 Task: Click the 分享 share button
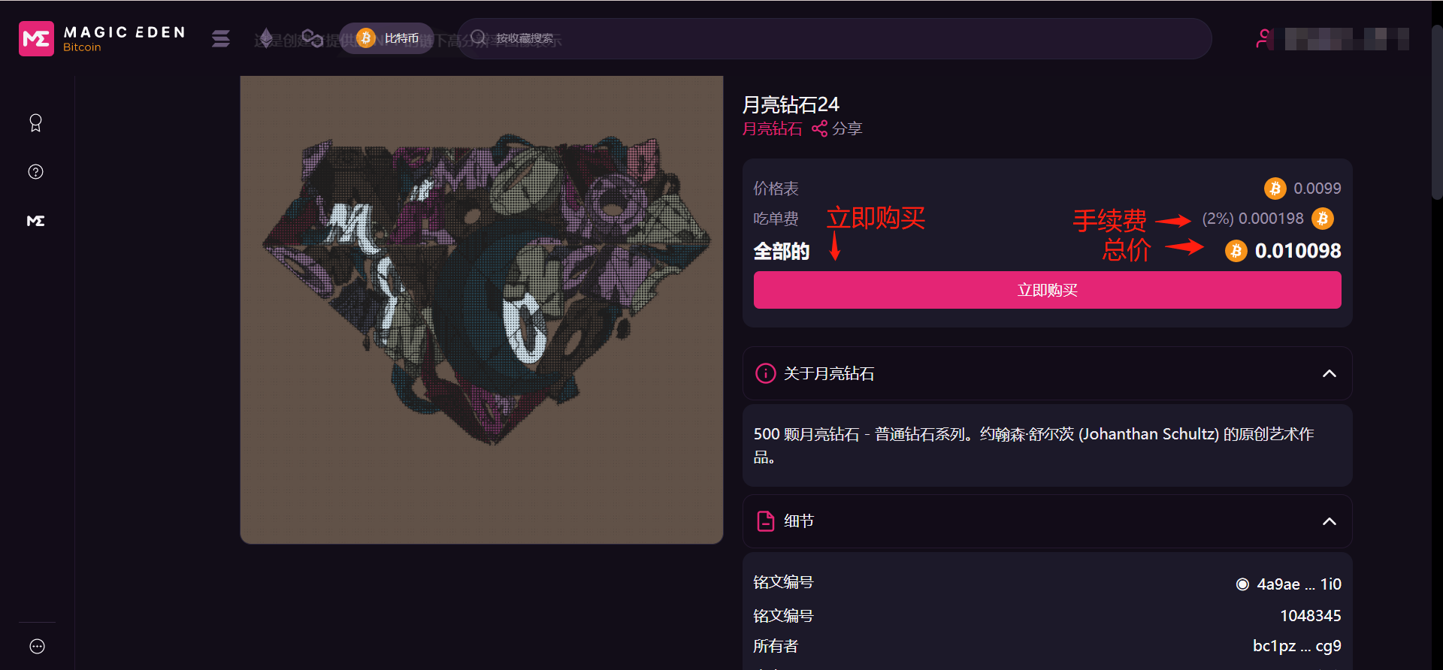pyautogui.click(x=837, y=128)
